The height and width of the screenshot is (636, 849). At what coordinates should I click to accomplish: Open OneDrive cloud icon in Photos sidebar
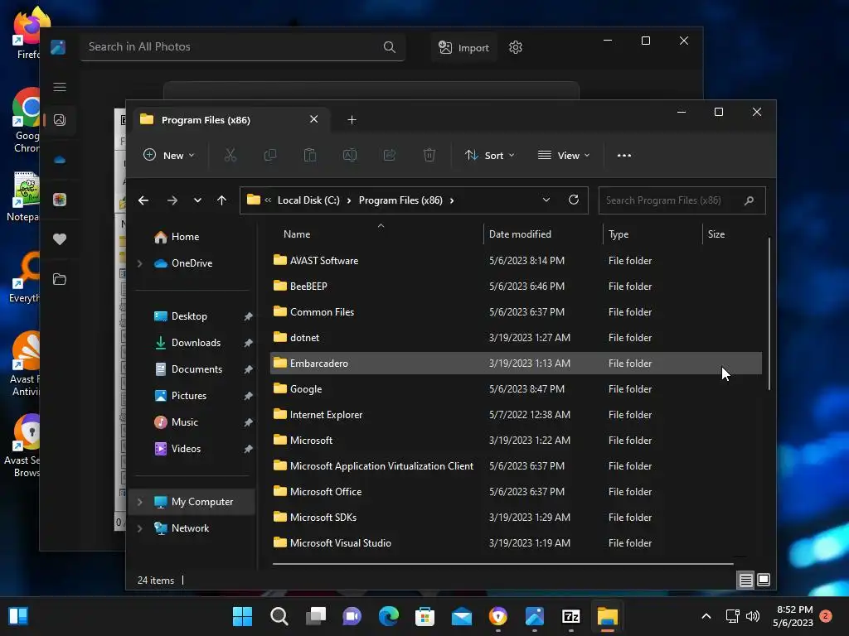(60, 160)
